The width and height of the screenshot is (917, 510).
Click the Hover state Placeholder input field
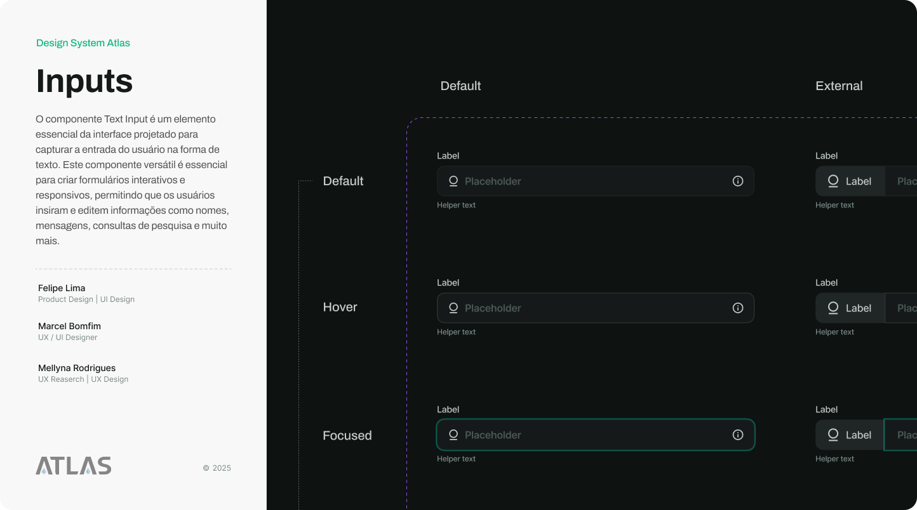tap(596, 308)
